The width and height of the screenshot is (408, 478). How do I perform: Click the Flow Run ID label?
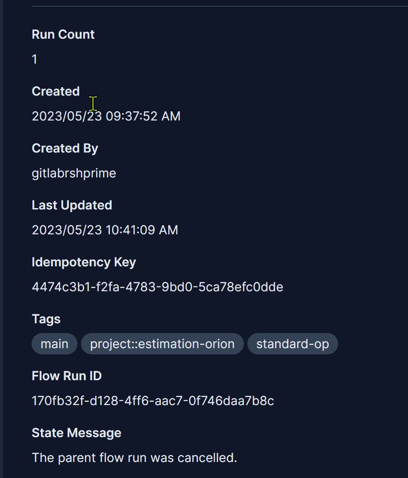(66, 376)
